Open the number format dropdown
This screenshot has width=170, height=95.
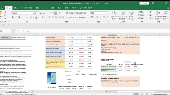tap(108, 13)
